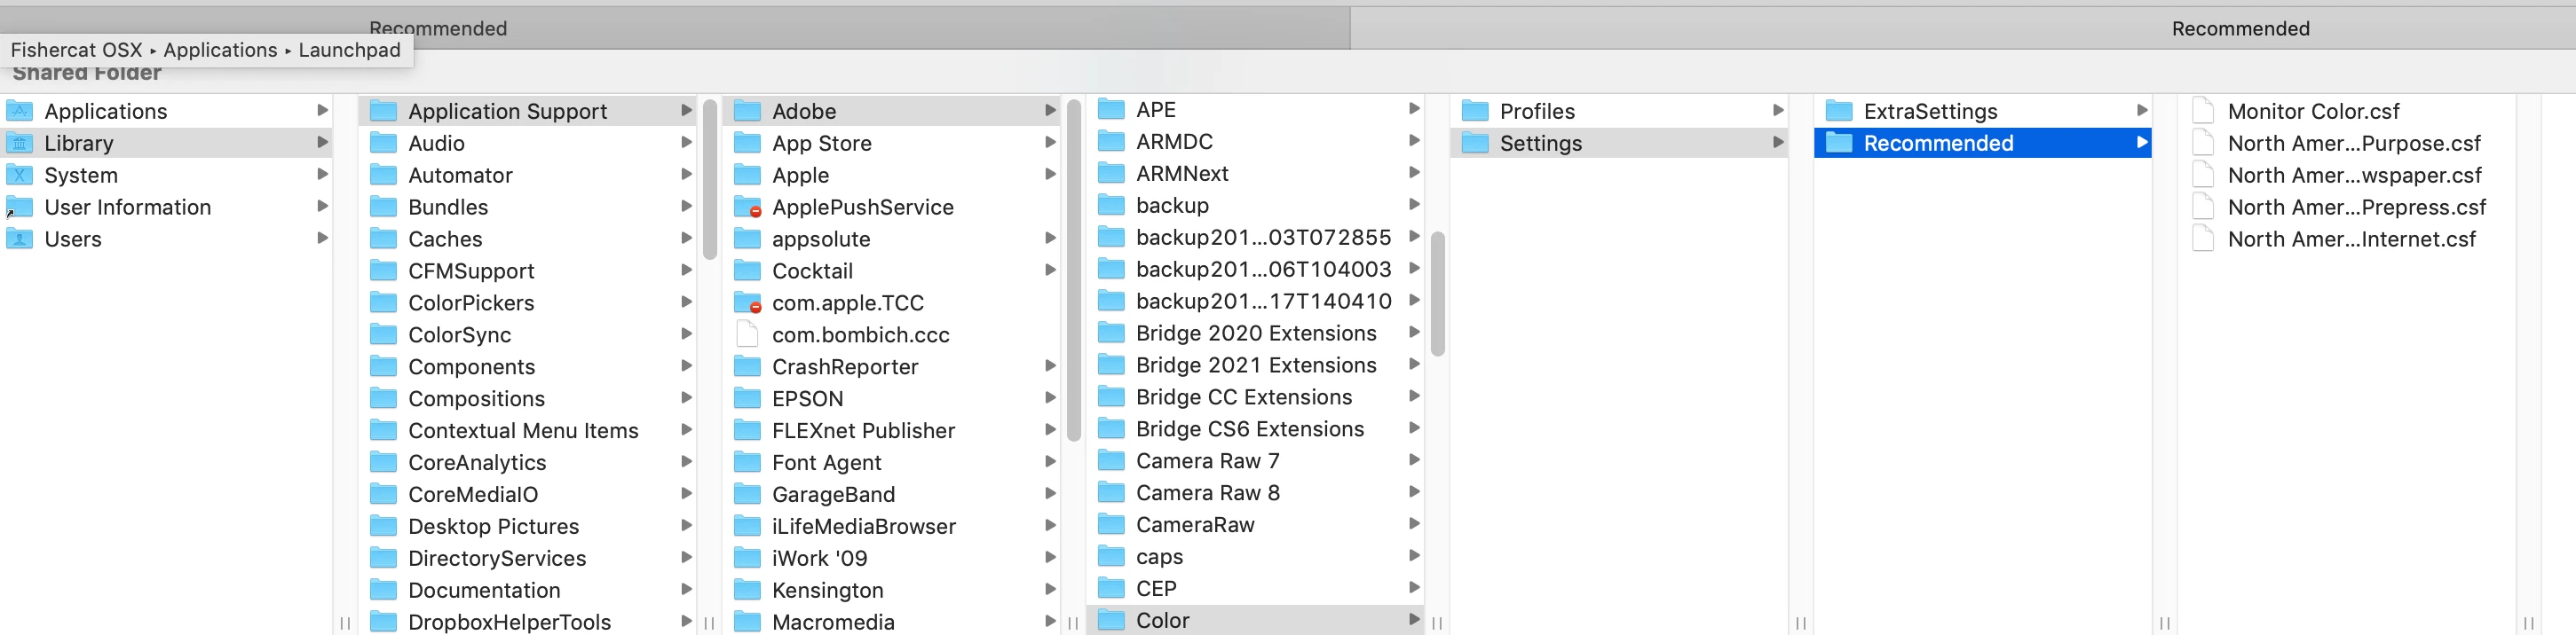Switch to the left Recommended tab
The width and height of the screenshot is (2576, 635).
[x=675, y=28]
